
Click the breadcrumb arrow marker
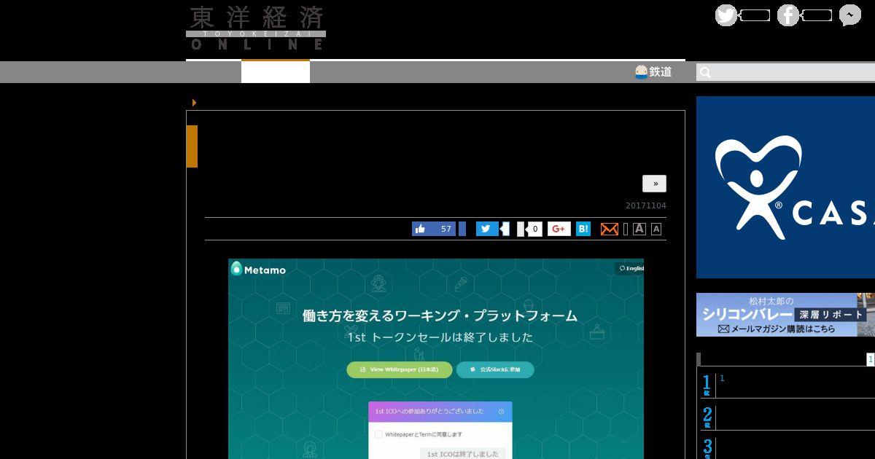(x=194, y=103)
